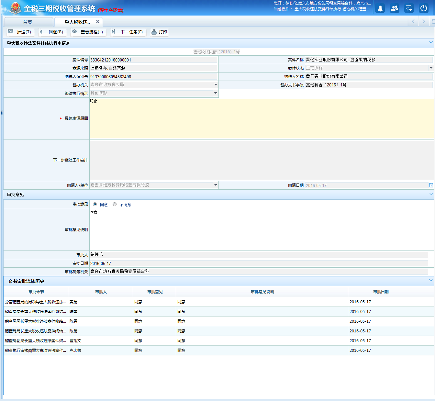This screenshot has width=435, height=401.
Task: Select the history row for 曹旭文
Action: pyautogui.click(x=219, y=341)
